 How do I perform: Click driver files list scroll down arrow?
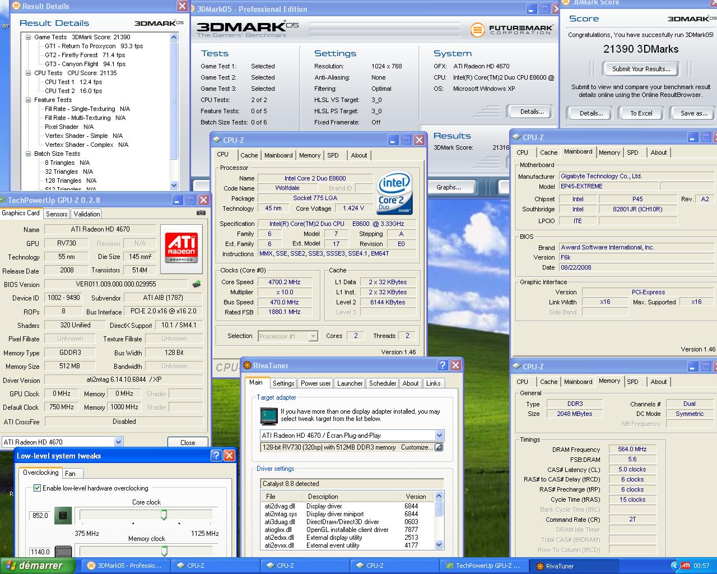coord(439,545)
